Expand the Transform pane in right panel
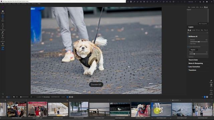This screenshot has height=120, width=214. click(x=192, y=70)
